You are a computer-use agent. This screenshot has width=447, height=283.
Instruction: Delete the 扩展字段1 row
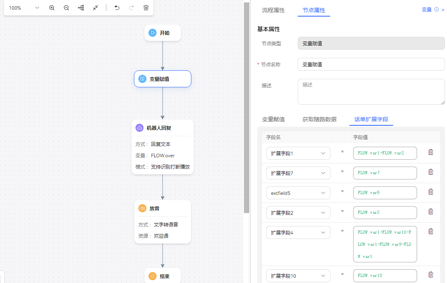pos(431,152)
